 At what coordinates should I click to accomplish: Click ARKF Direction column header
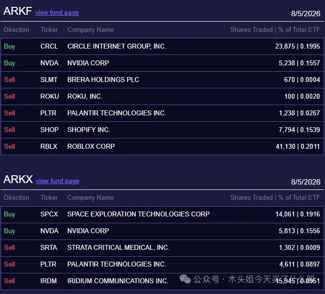point(16,29)
